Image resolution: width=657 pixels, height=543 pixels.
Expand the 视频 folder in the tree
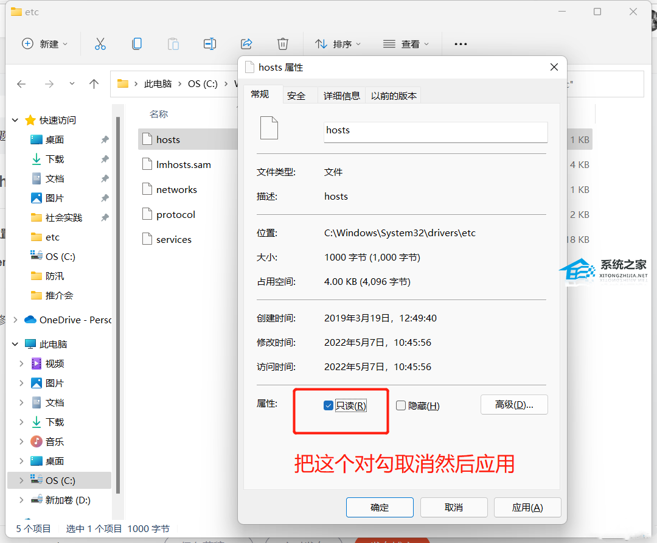pyautogui.click(x=21, y=363)
